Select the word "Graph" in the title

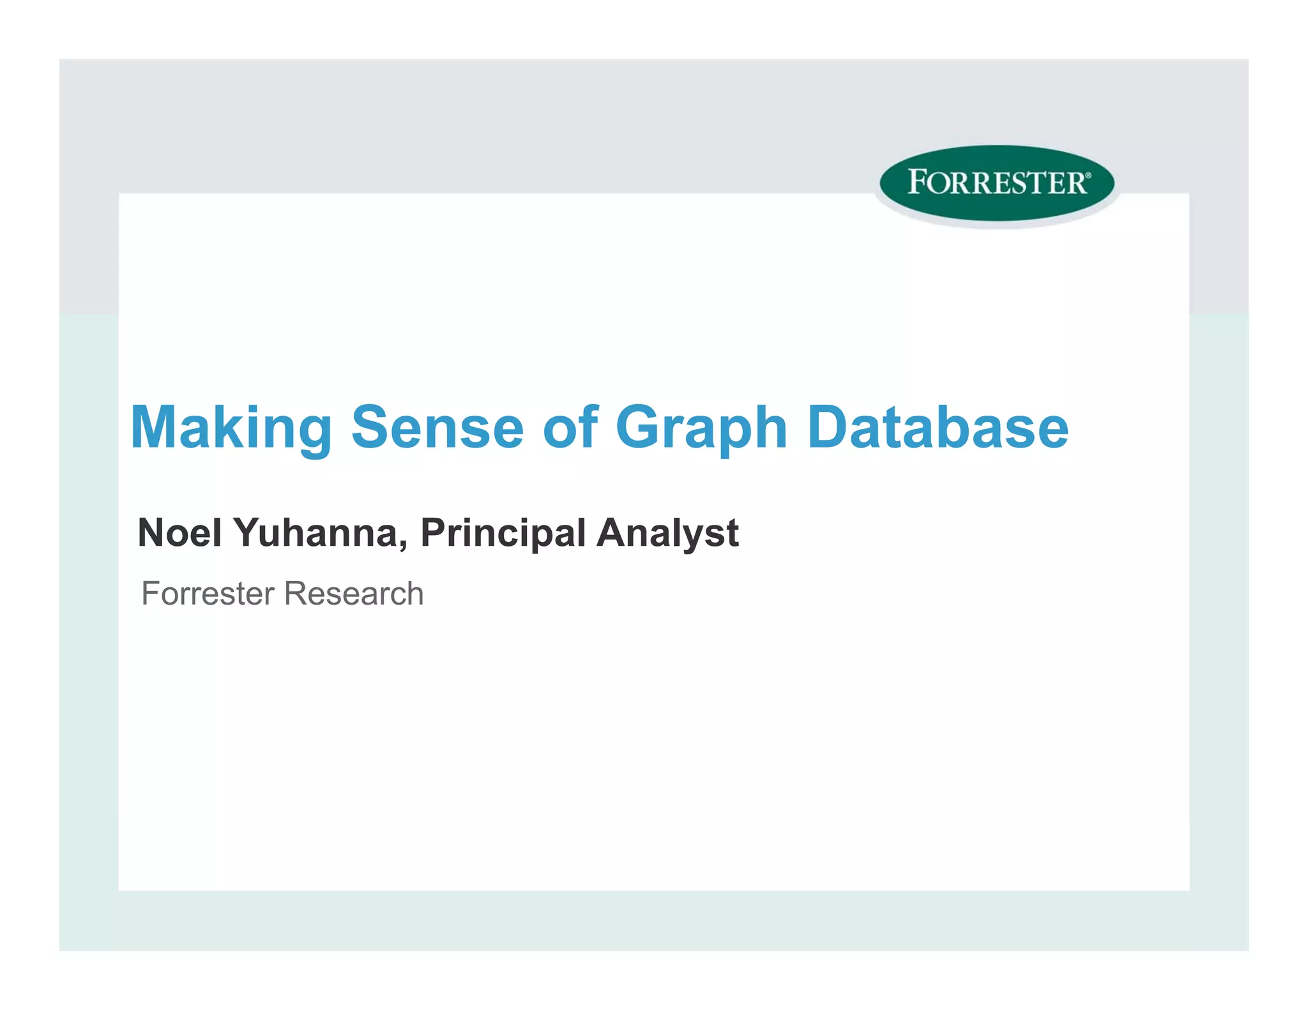click(x=701, y=428)
